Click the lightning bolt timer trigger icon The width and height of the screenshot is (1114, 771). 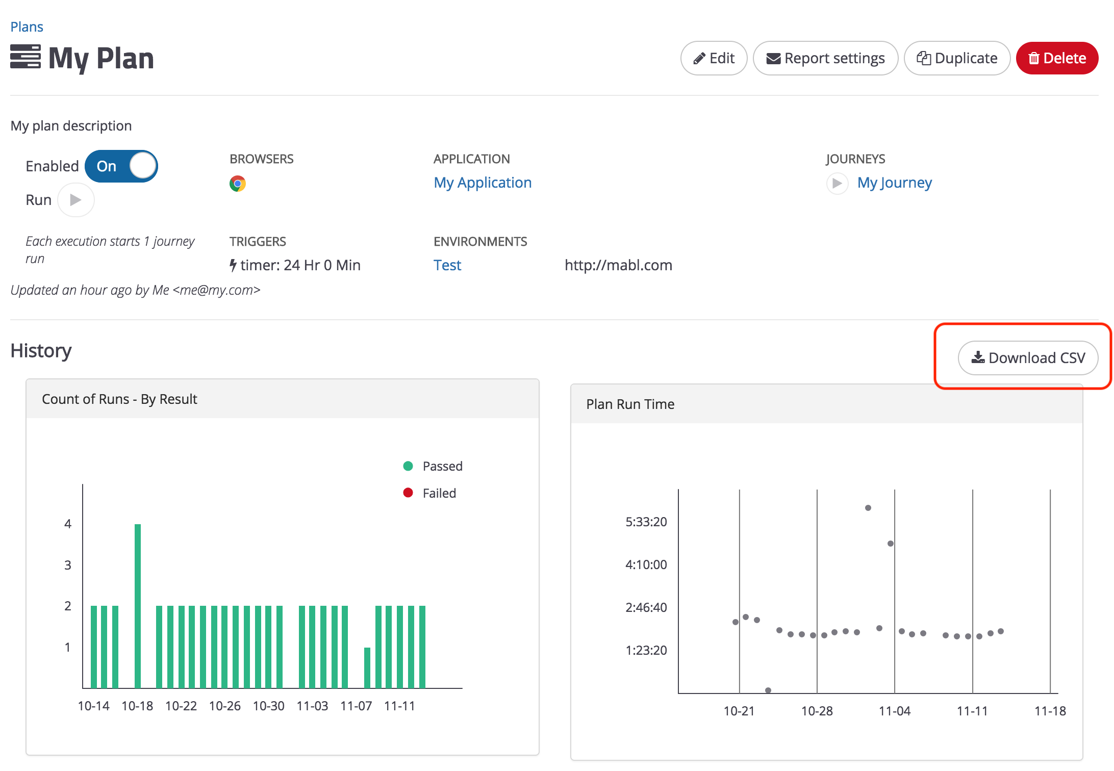point(233,265)
